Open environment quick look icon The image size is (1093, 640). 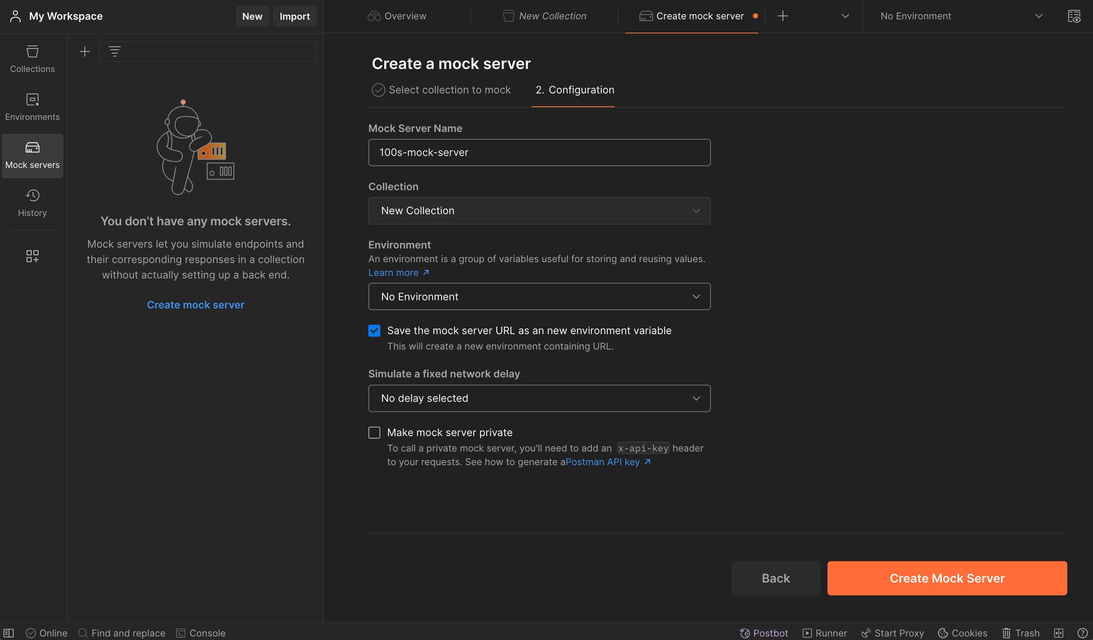click(x=1074, y=16)
